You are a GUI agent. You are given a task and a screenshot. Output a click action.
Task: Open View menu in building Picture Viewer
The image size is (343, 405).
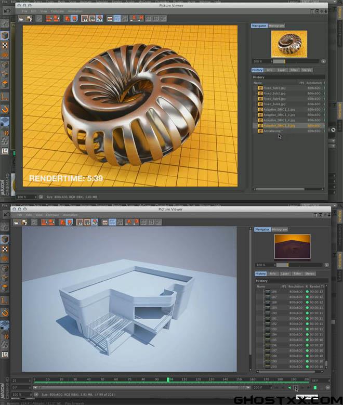(x=39, y=215)
